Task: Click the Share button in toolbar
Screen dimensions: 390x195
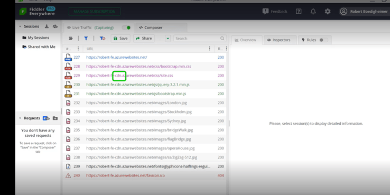Action: tap(144, 39)
